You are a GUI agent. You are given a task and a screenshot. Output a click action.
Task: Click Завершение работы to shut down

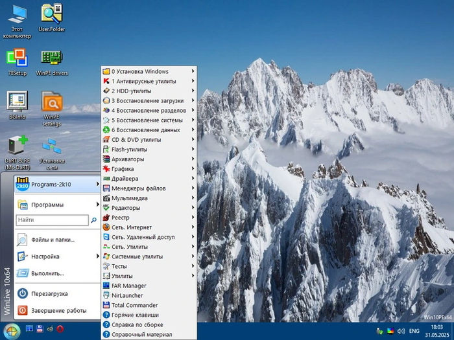coord(57,310)
